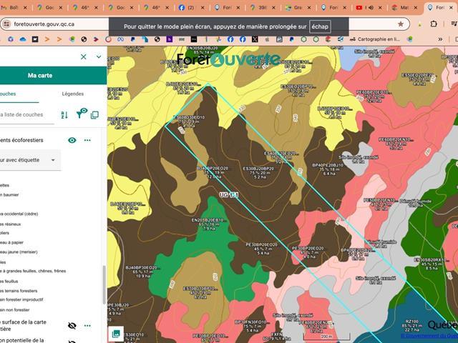458x343 pixels.
Task: Filter visible layers with funnel-eye icon
Action: coord(82,113)
